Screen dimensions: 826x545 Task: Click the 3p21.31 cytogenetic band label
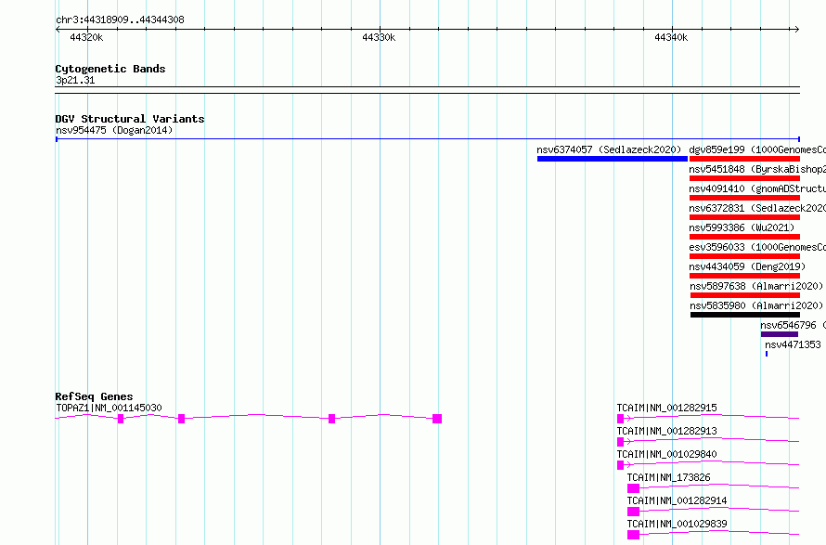75,80
